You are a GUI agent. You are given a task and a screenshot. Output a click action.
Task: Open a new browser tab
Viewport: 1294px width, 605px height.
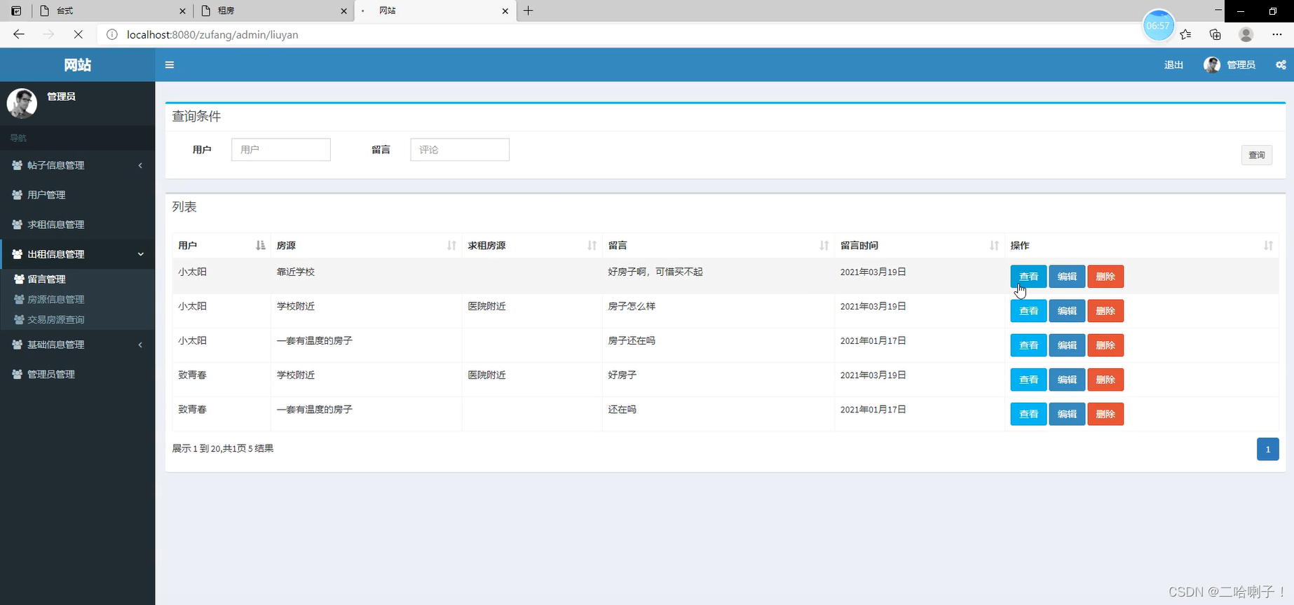[x=529, y=11]
